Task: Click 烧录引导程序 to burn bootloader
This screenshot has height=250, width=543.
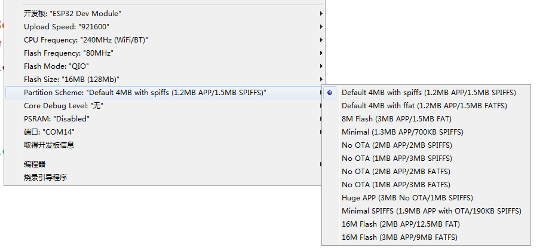Action: coord(165,178)
